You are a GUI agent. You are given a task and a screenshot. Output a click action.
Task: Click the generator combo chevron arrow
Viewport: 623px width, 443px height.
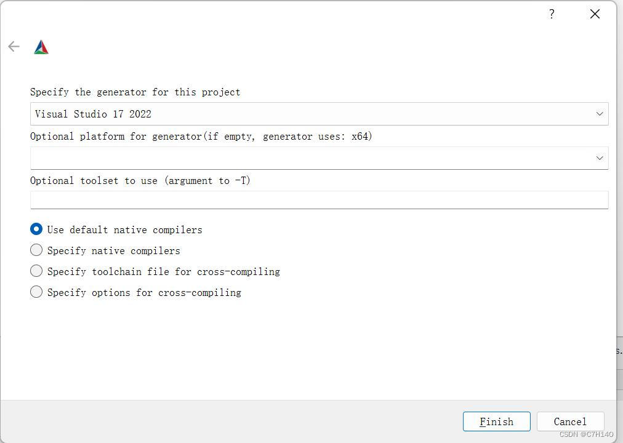(599, 114)
